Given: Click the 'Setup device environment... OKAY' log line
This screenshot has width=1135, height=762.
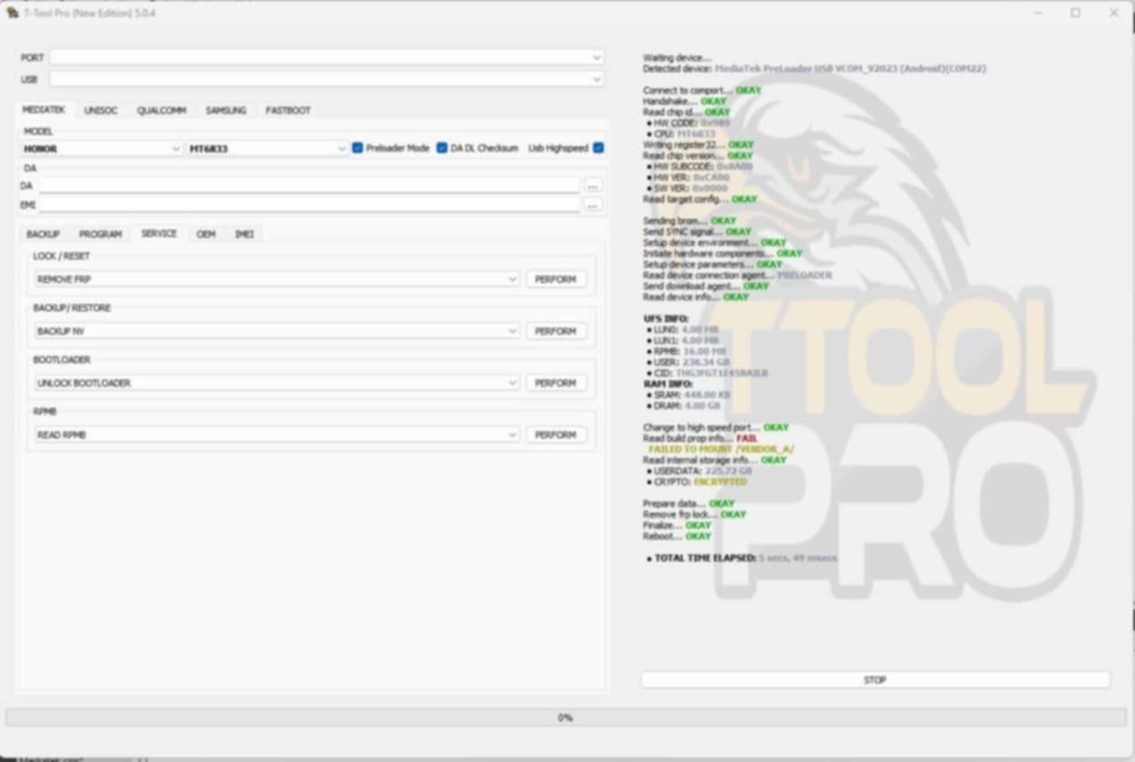Looking at the screenshot, I should [715, 242].
